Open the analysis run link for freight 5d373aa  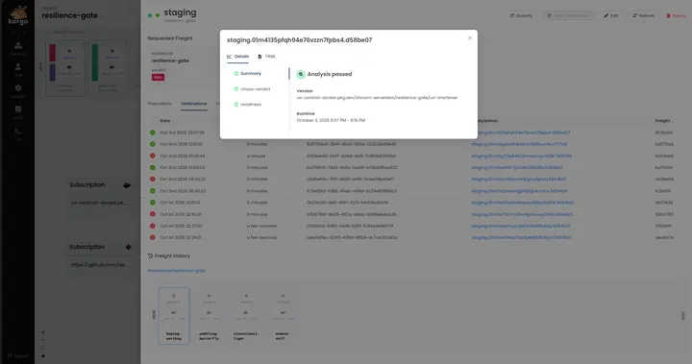(x=519, y=144)
